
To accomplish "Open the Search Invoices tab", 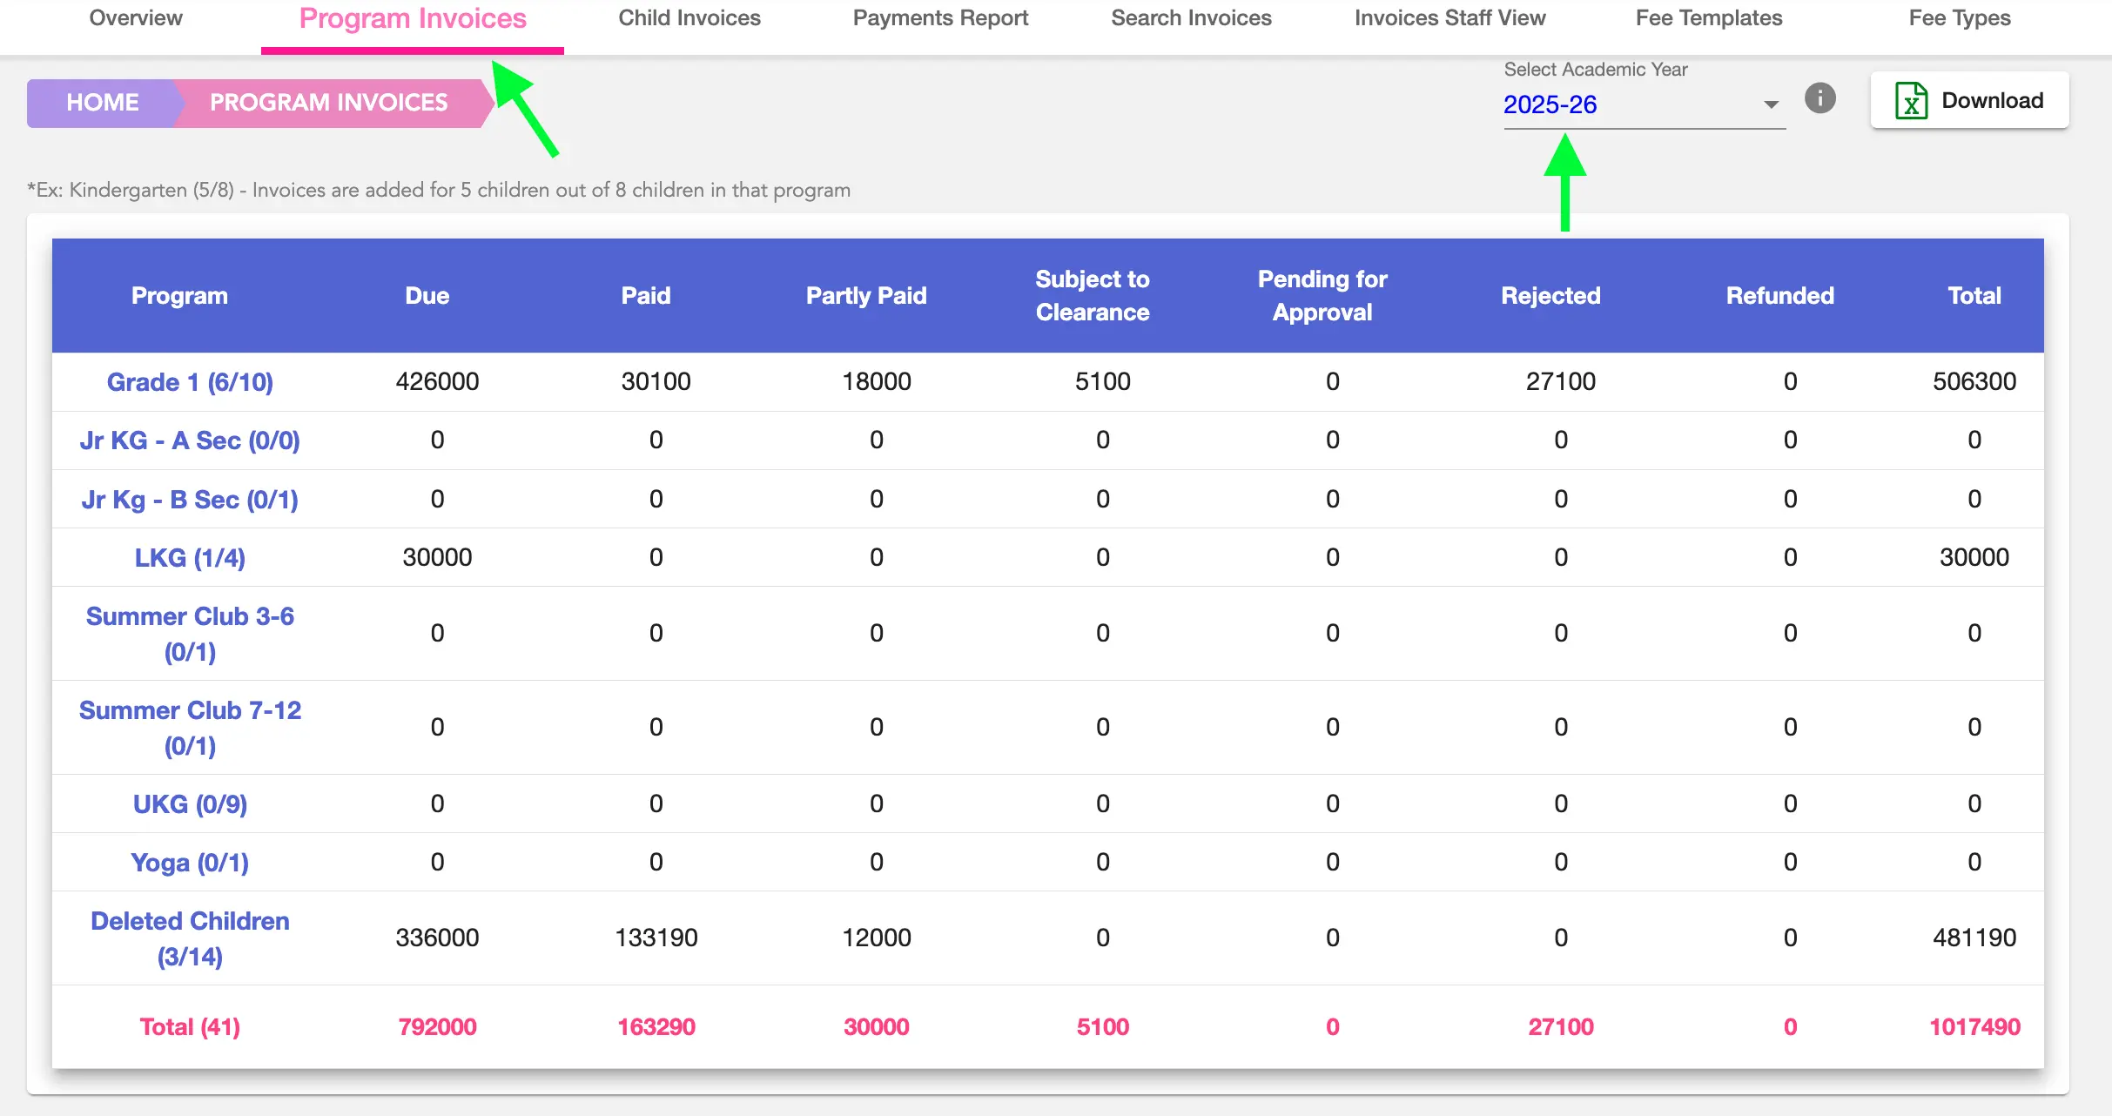I will click(x=1191, y=18).
